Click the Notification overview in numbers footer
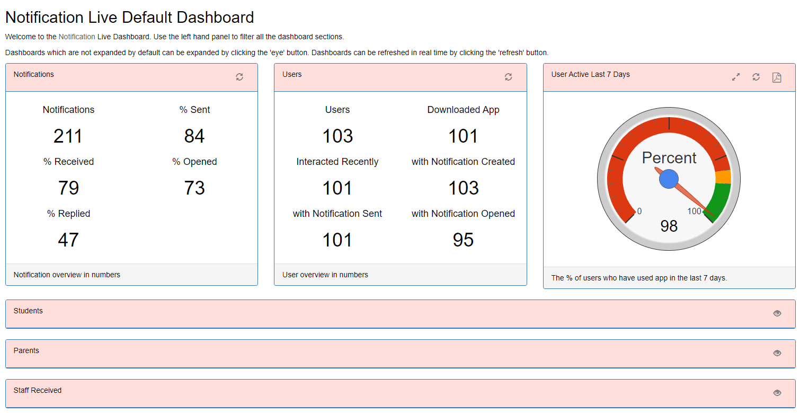 click(x=67, y=275)
